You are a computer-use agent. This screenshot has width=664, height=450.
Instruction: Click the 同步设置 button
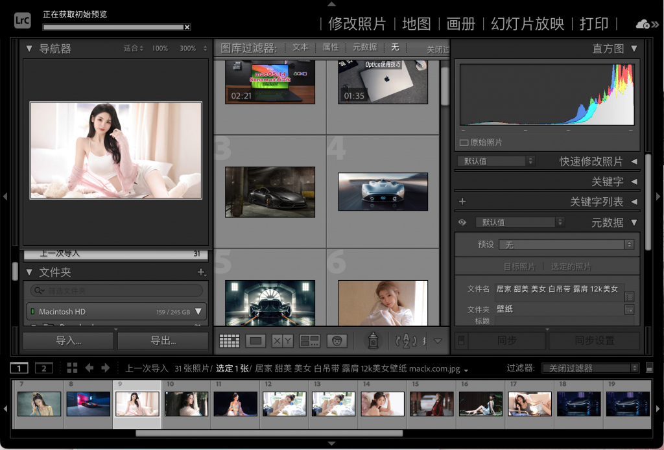point(595,340)
